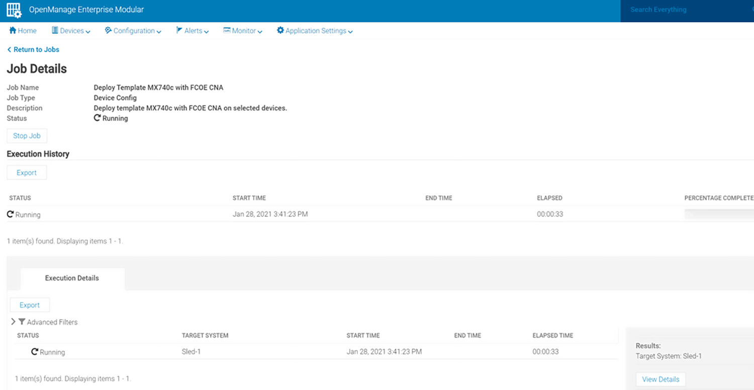Image resolution: width=754 pixels, height=390 pixels.
Task: Open the Devices dropdown chevron
Action: (88, 31)
